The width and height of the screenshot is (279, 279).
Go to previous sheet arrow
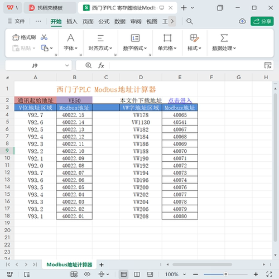pos(17,264)
